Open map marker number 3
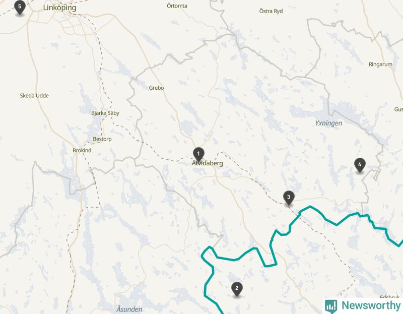 coord(289,198)
